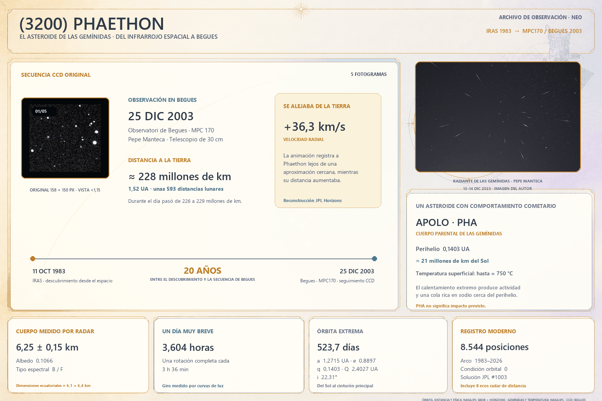Click the 8.544 posiciones value
602x401 pixels.
pos(495,347)
